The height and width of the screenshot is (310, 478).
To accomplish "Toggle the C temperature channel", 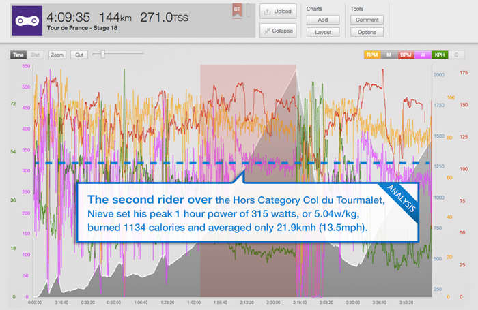I will [x=456, y=55].
